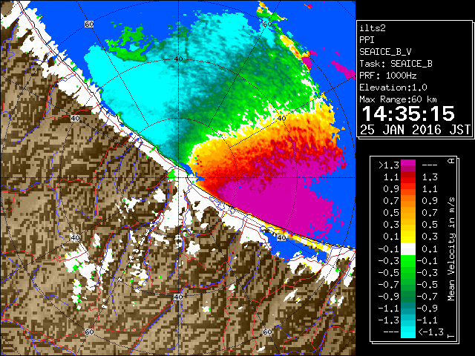The width and height of the screenshot is (475, 356).
Task: Click the Mean Velocity in m/s axis title
Action: tap(451, 248)
